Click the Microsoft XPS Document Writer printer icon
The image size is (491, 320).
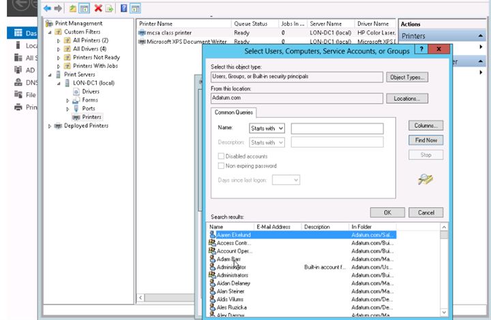click(142, 42)
